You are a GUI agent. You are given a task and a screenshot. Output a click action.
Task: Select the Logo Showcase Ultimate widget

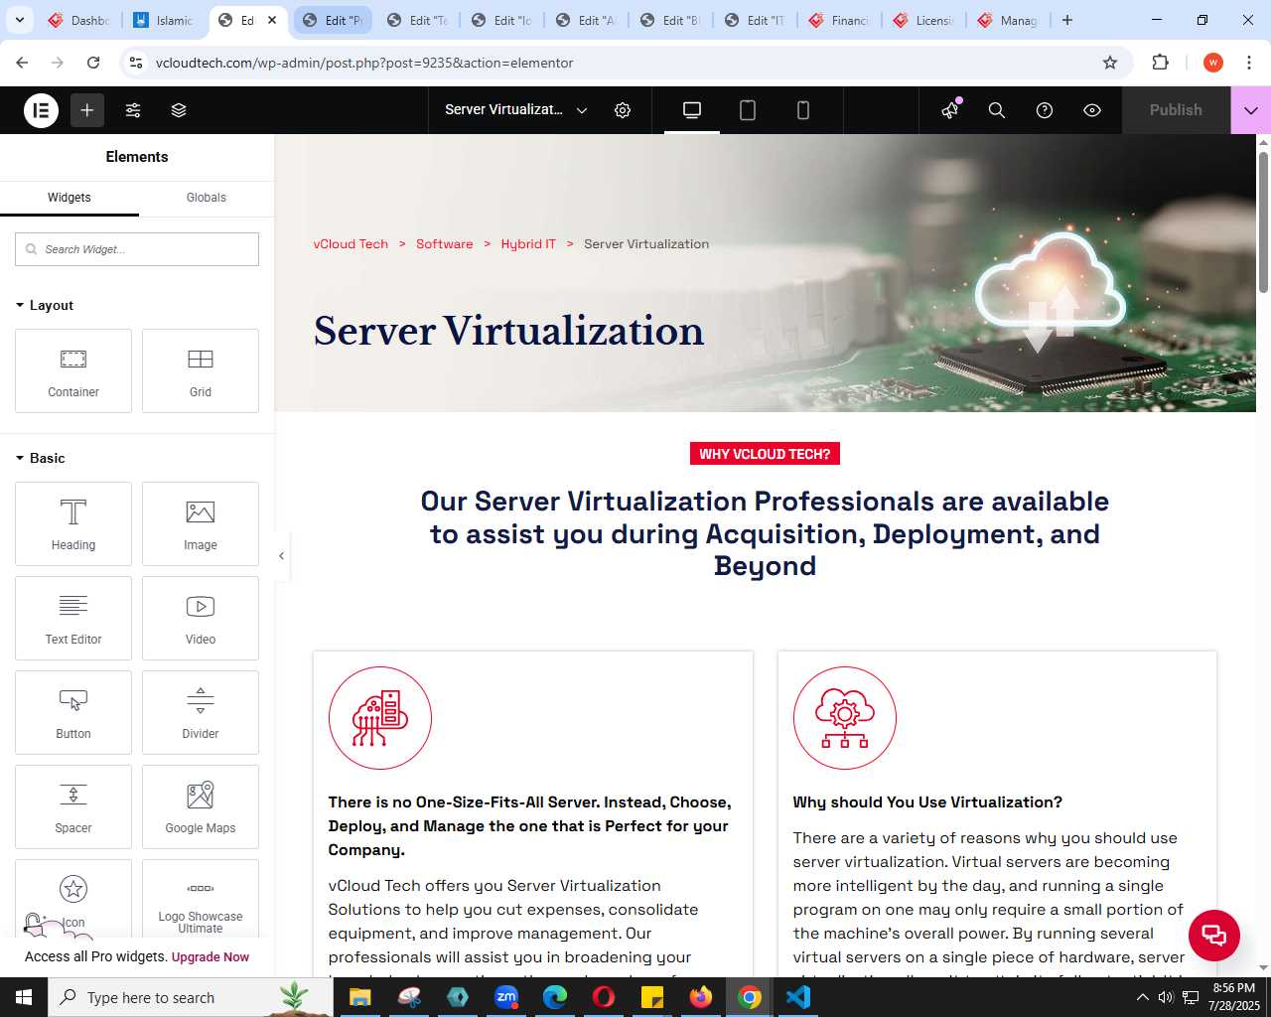(201, 899)
